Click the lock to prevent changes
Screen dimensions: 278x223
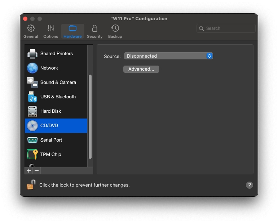click(31, 185)
